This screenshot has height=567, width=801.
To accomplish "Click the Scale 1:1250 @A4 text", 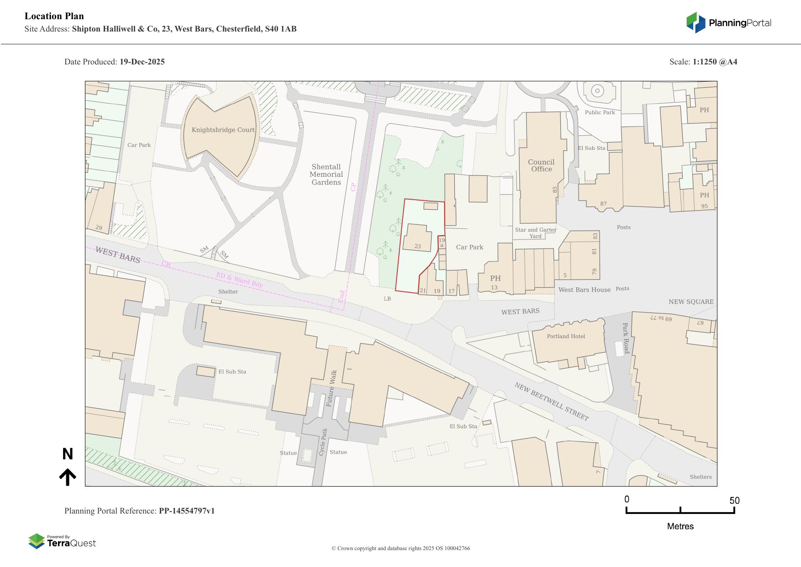I will tap(703, 62).
